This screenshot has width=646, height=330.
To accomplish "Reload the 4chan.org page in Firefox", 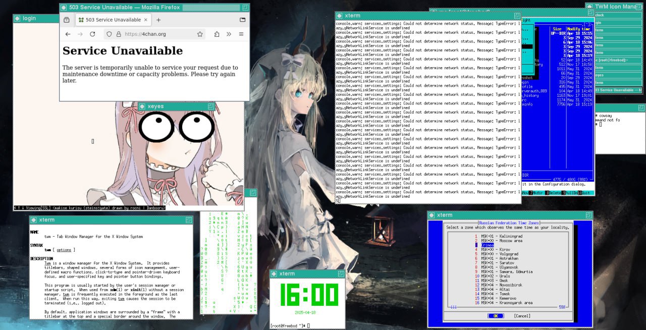I will coord(92,34).
